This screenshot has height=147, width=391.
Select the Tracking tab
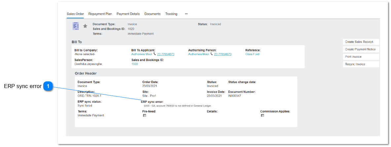tap(171, 14)
